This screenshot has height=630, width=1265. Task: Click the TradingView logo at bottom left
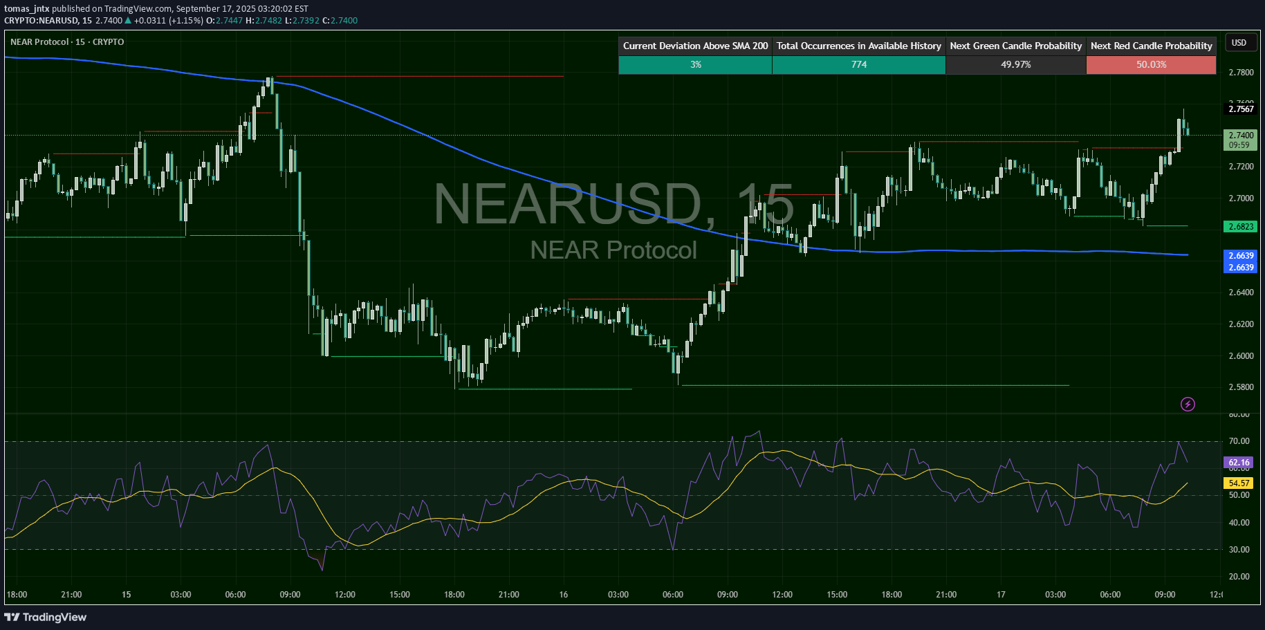coord(46,617)
